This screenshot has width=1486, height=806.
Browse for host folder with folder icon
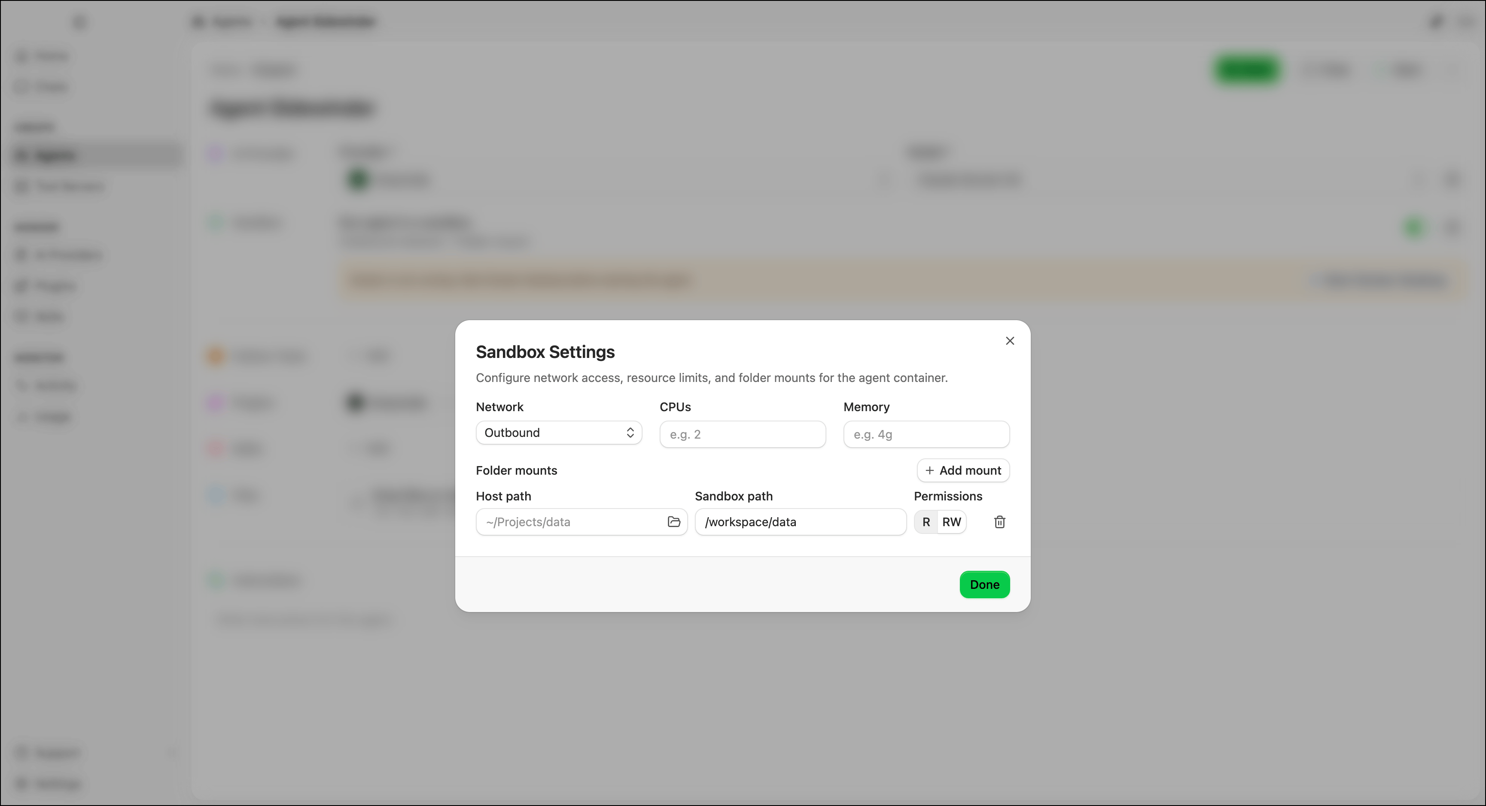674,522
